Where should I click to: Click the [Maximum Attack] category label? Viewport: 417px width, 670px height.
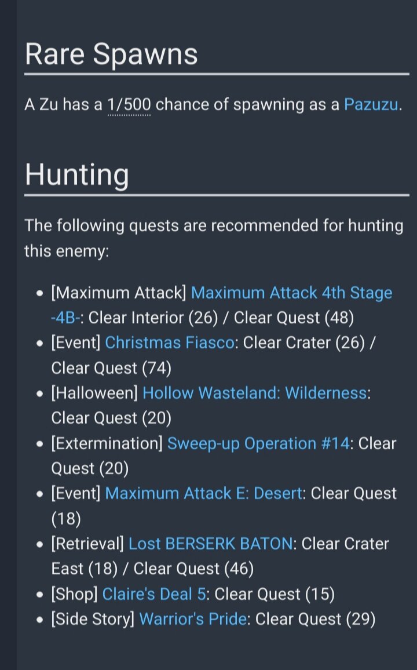[119, 293]
